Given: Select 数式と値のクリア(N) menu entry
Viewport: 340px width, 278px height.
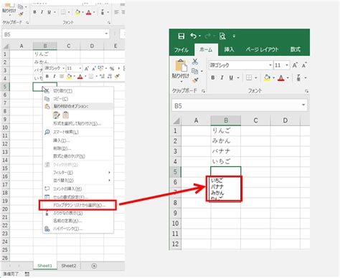Looking at the screenshot, I should click(69, 156).
